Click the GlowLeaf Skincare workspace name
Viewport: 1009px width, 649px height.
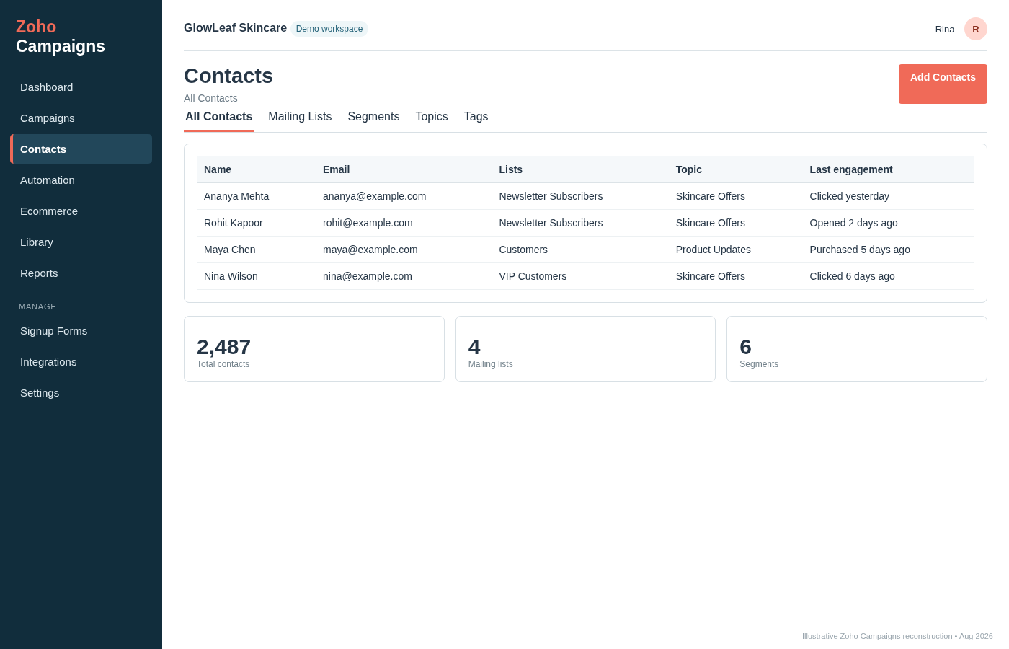point(235,28)
